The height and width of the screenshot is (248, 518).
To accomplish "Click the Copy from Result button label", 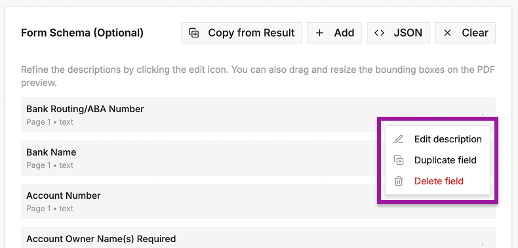I will [x=251, y=33].
